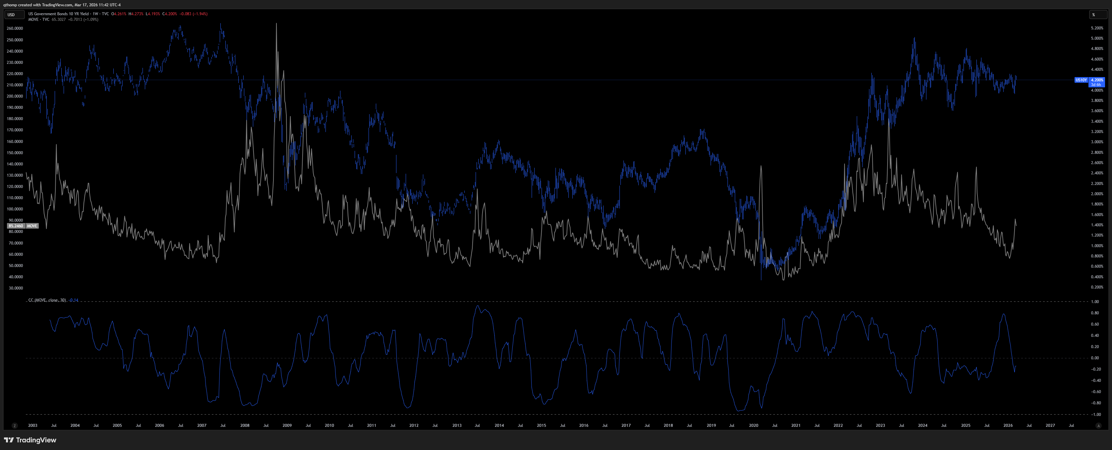Click the blue 4.200% last price label

(x=1097, y=80)
